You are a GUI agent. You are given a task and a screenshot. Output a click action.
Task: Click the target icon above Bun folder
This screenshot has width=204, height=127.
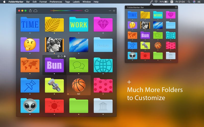[x=59, y=56]
